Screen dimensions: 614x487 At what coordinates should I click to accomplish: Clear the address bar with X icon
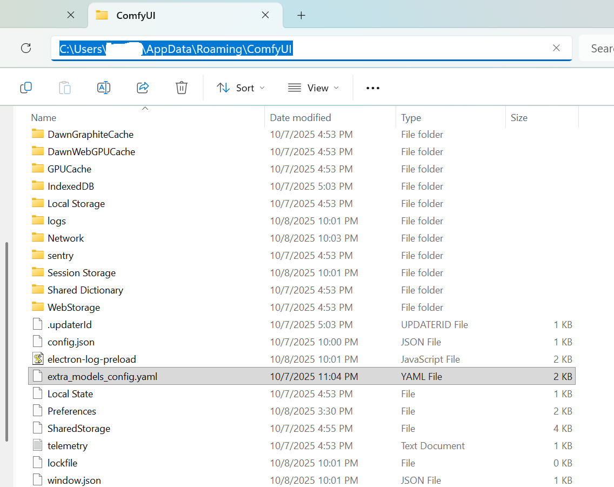pos(556,48)
